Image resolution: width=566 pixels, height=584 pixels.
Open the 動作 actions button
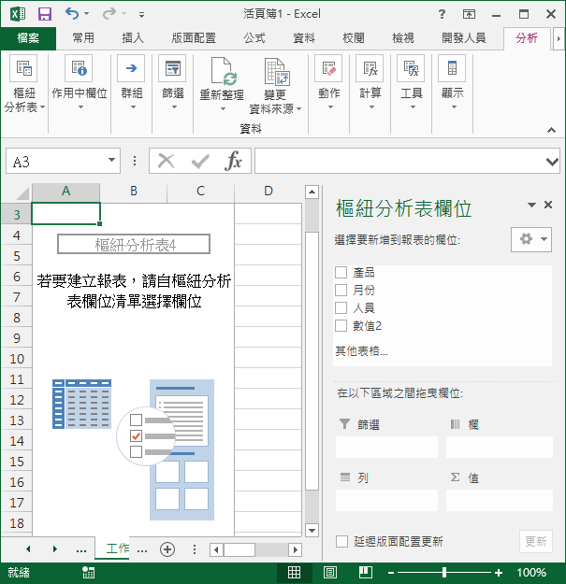[329, 82]
